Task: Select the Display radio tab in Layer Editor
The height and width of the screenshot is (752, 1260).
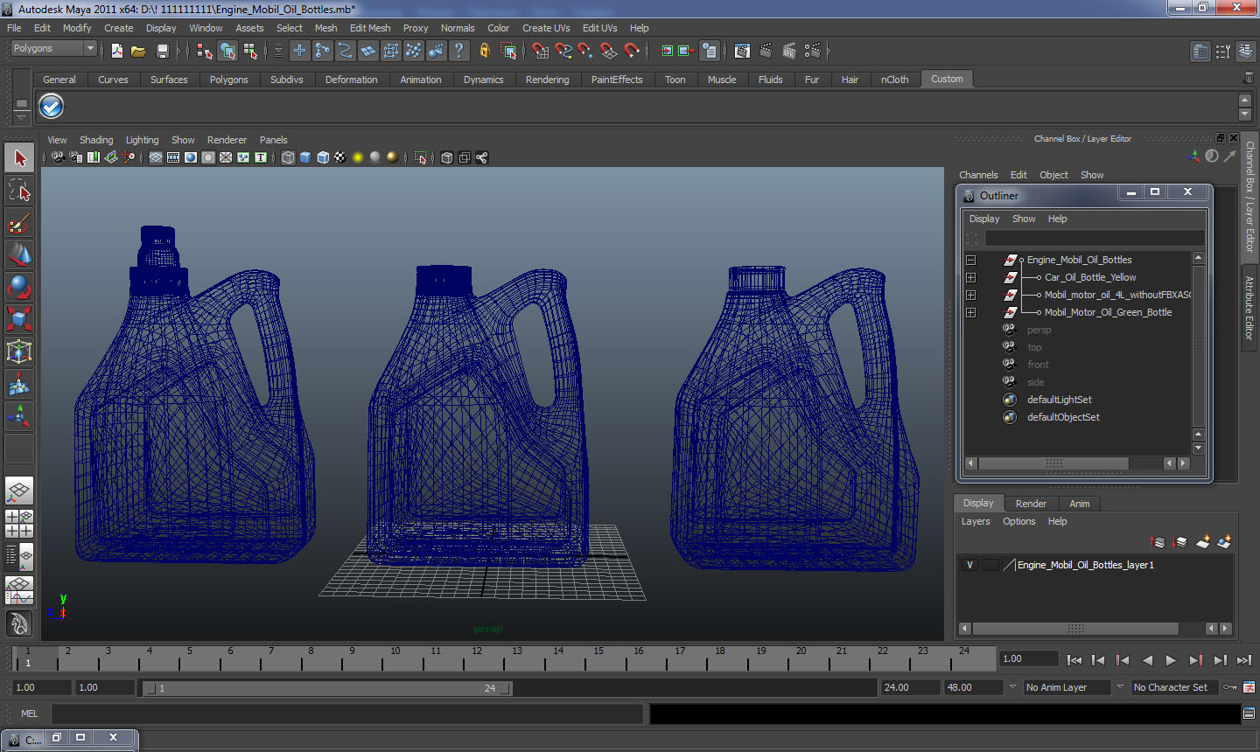Action: coord(978,504)
